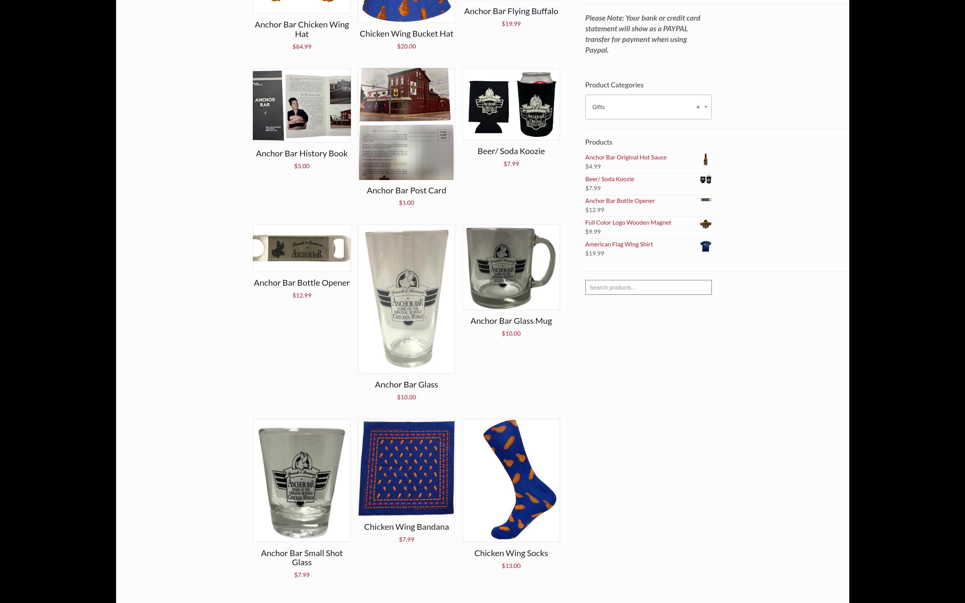Open the Anchor Bar History Book image
This screenshot has height=603, width=965.
301,105
